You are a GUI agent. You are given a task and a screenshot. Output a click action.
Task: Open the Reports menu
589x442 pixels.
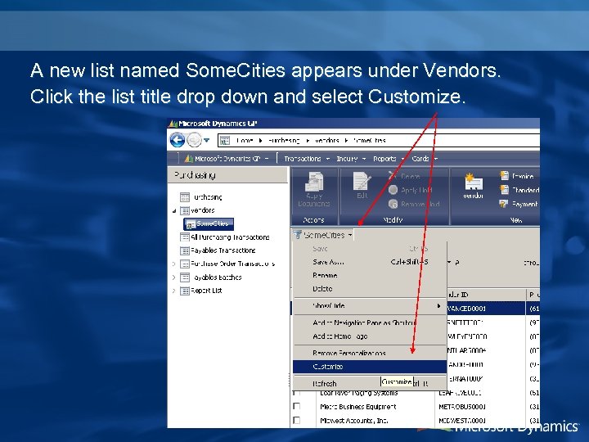[x=389, y=159]
